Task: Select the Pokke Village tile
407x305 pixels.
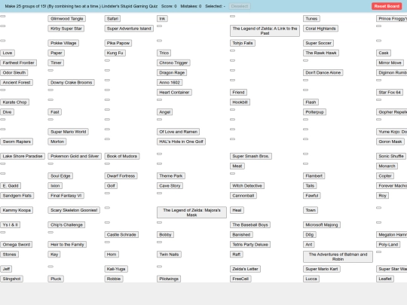Action: pyautogui.click(x=63, y=43)
